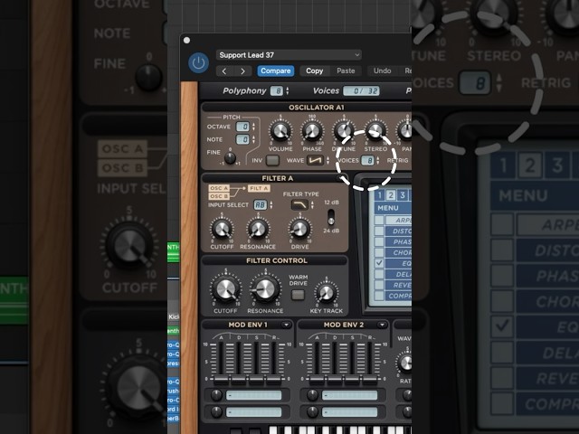Click the OSC A routing label in Filter A
The width and height of the screenshot is (579, 434).
(219, 188)
